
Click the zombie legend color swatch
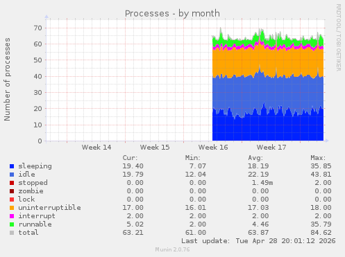[x=12, y=191]
